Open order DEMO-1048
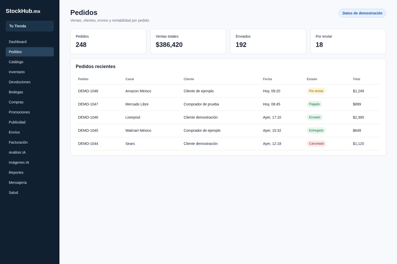 click(88, 91)
